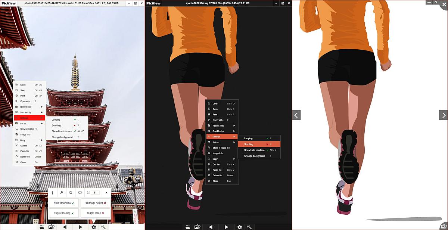Turn on Toggle scroll option
The height and width of the screenshot is (230, 448).
[96, 213]
